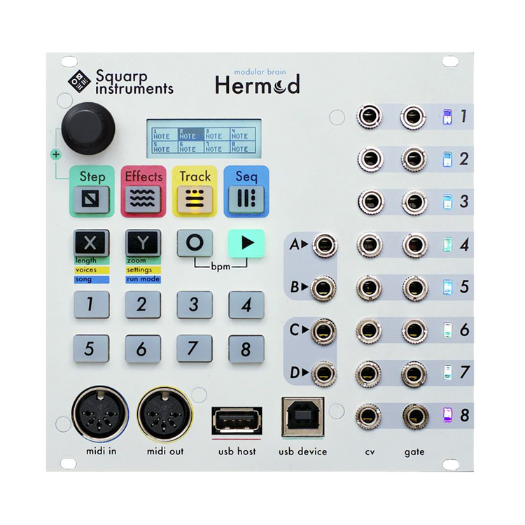Switch to the blue Seq mode button
The image size is (525, 525).
coord(246,199)
